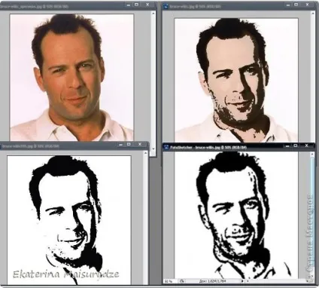The image size is (319, 288).
Task: Close the top-right sepia portrait window
Action: [308, 5]
